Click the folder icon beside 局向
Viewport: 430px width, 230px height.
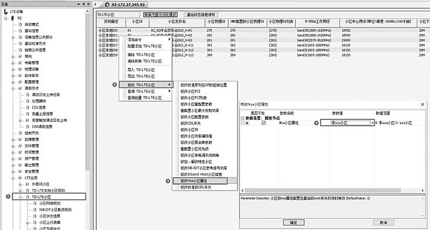point(20,57)
